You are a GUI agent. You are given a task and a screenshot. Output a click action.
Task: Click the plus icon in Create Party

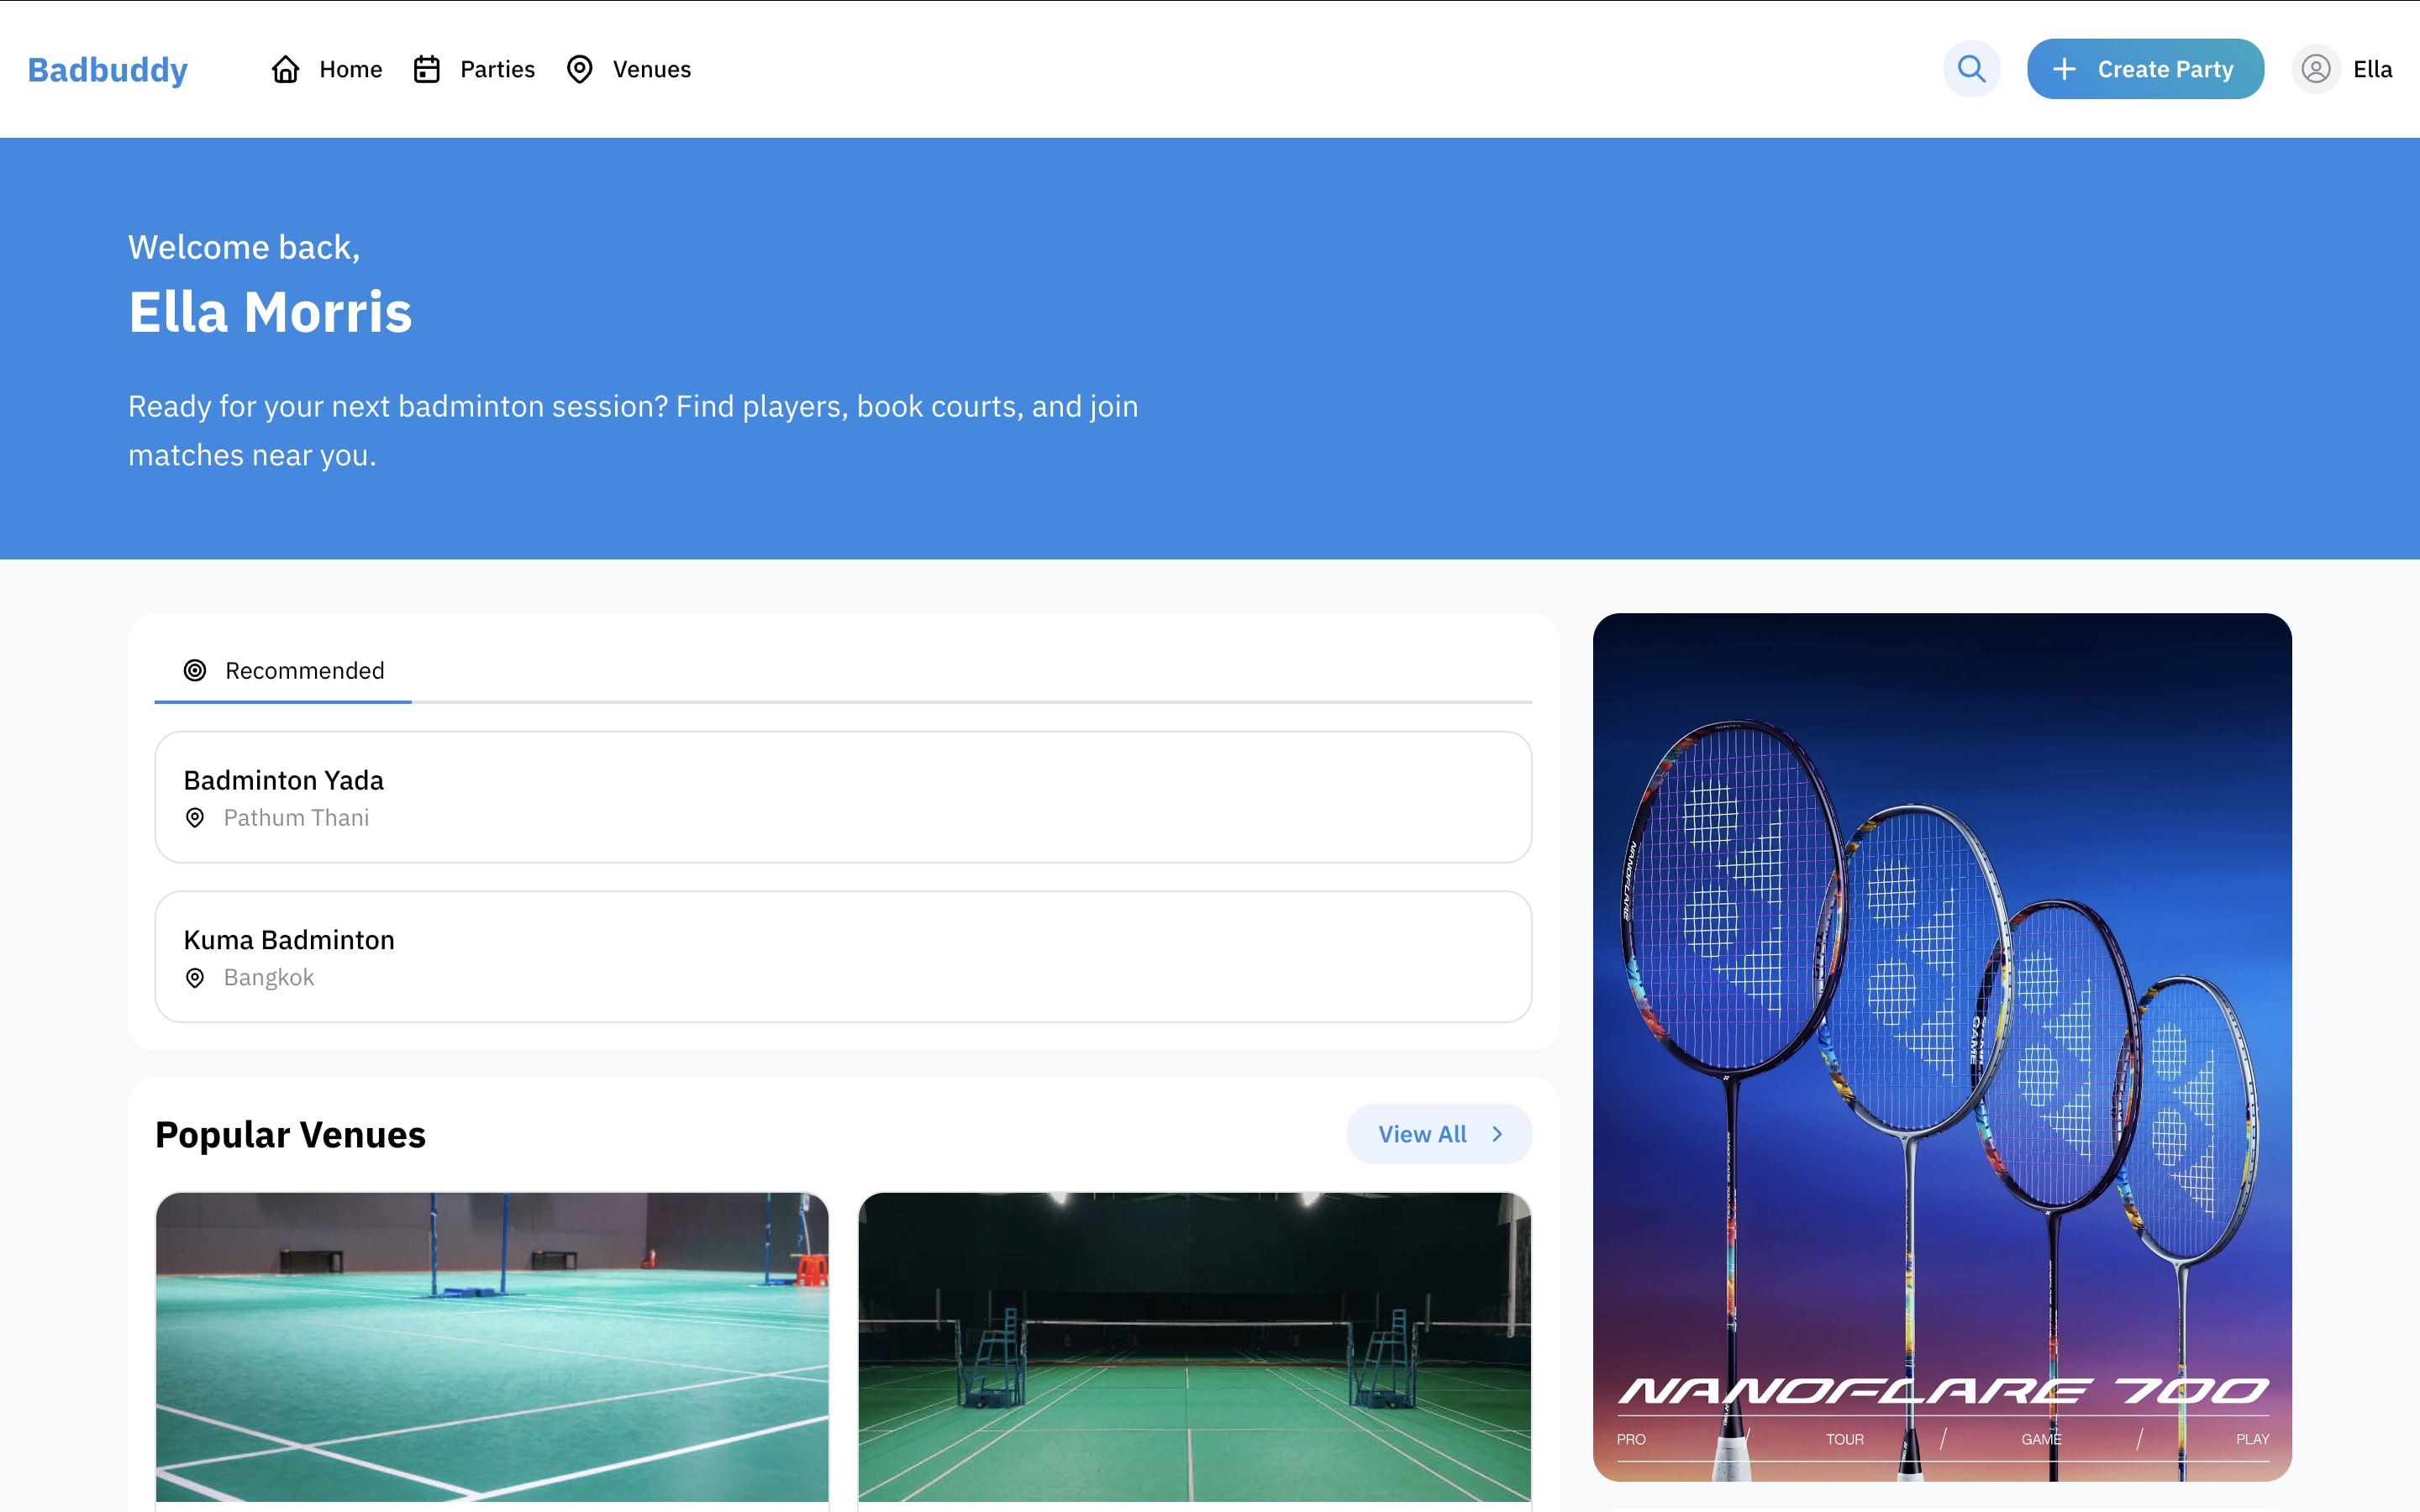tap(2064, 69)
